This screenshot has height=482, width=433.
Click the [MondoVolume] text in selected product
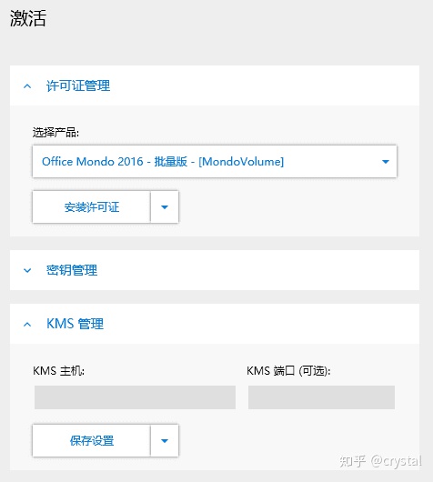point(241,161)
